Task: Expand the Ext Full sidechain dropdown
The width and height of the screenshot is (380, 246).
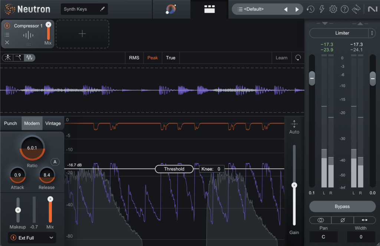Action: (51, 238)
